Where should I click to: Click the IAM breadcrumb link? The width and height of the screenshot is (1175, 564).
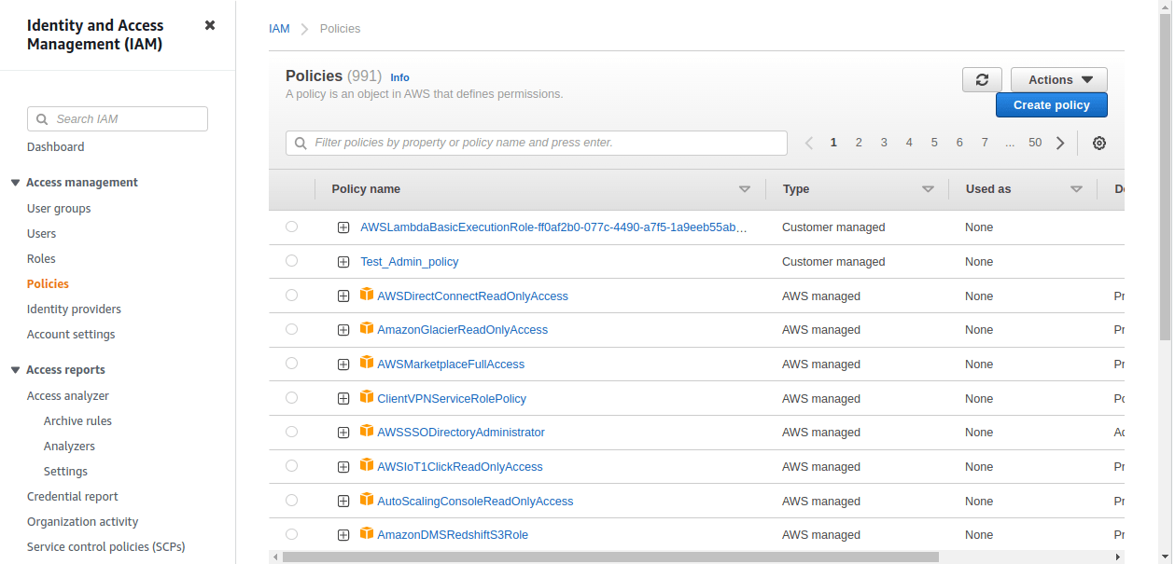click(x=279, y=28)
